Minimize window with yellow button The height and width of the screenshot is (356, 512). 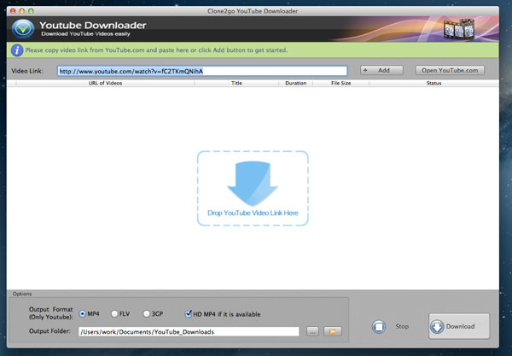pyautogui.click(x=22, y=11)
